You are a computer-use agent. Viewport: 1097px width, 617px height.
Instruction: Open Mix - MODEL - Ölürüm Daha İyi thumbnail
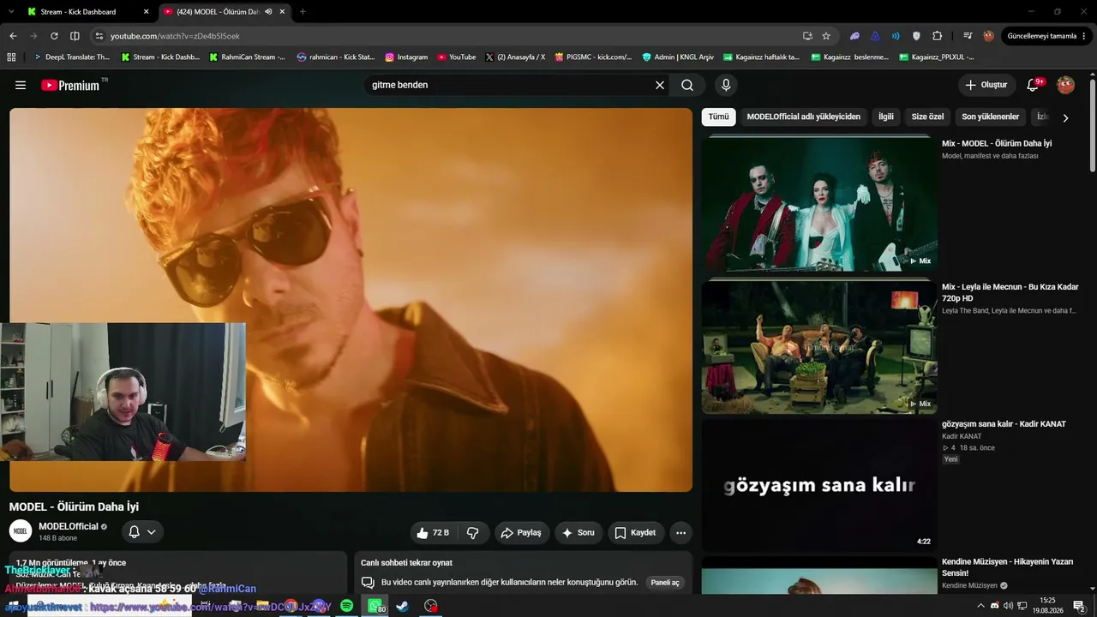pos(819,204)
